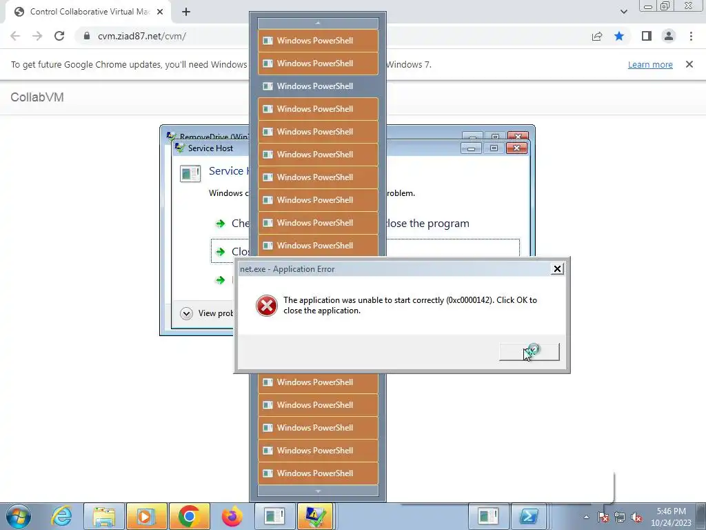This screenshot has width=706, height=530.
Task: Reload the CollabVM page
Action: (59, 36)
